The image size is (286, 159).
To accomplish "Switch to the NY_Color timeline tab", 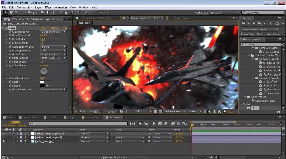I will click(52, 117).
